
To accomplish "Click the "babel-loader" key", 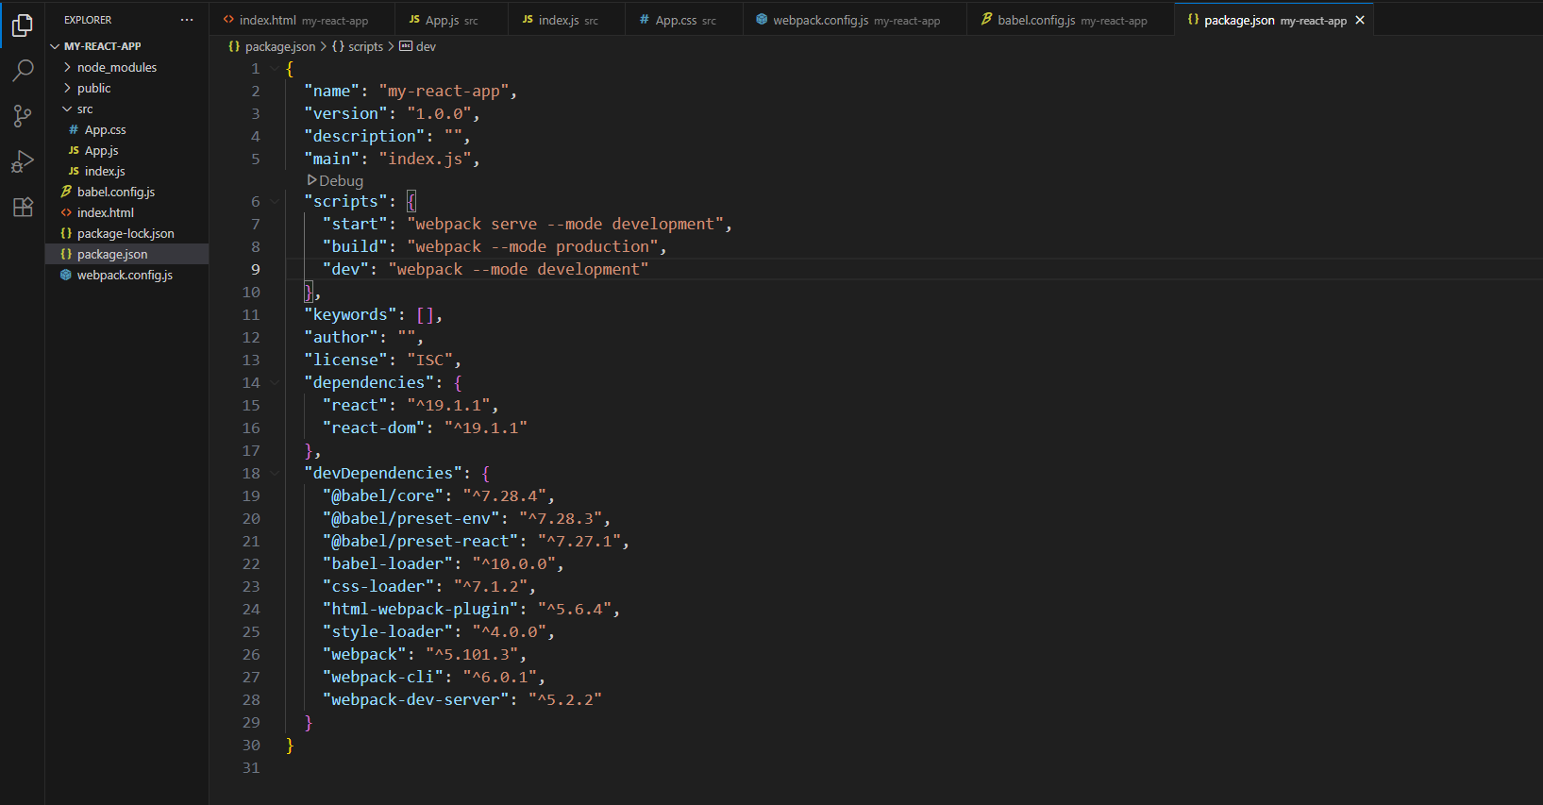I will pos(388,563).
